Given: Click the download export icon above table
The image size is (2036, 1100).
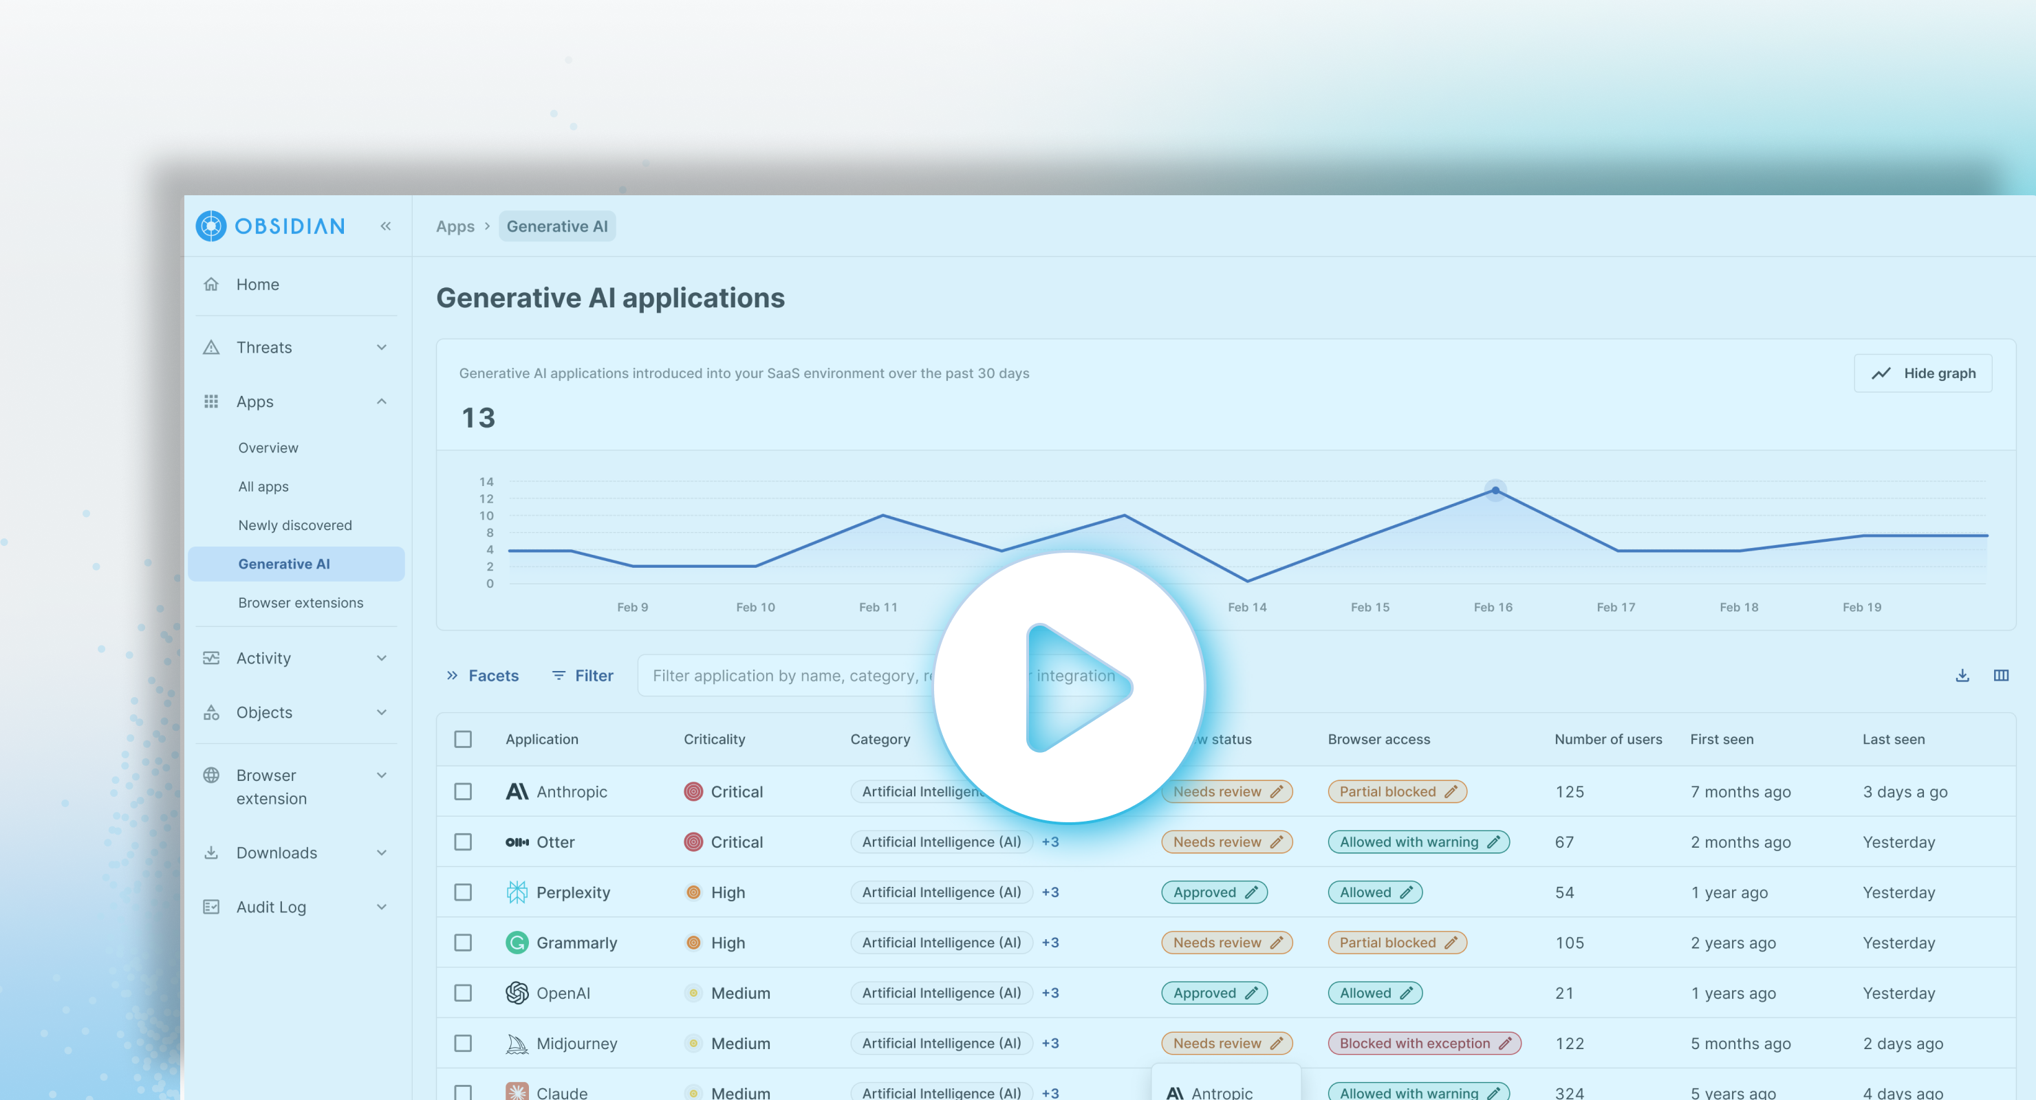Looking at the screenshot, I should click(1962, 676).
